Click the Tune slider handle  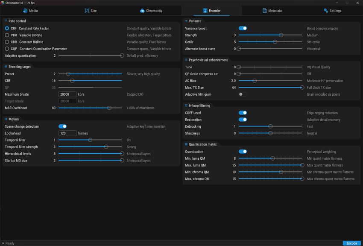tap(239, 67)
